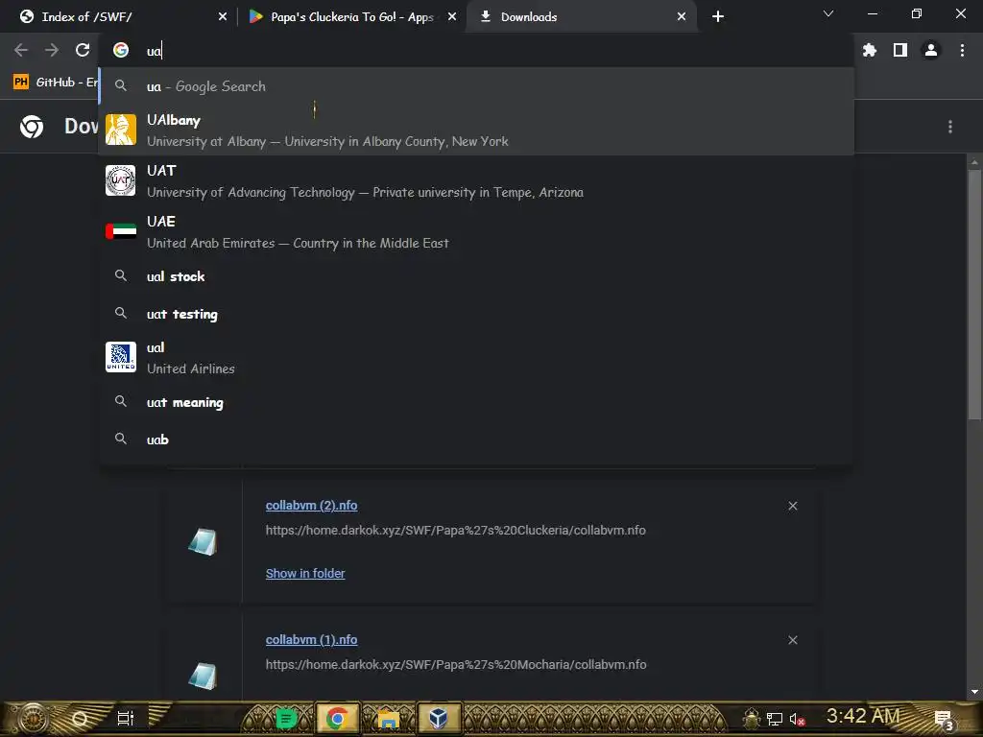Go back with the browser back arrow
The height and width of the screenshot is (737, 983).
coord(21,50)
